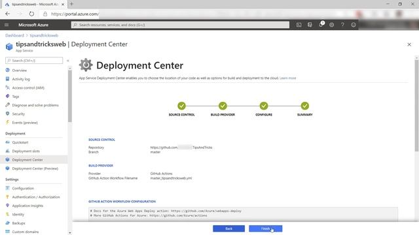The width and height of the screenshot is (419, 235).
Task: Collapse the left resource menu
Action: [68, 61]
